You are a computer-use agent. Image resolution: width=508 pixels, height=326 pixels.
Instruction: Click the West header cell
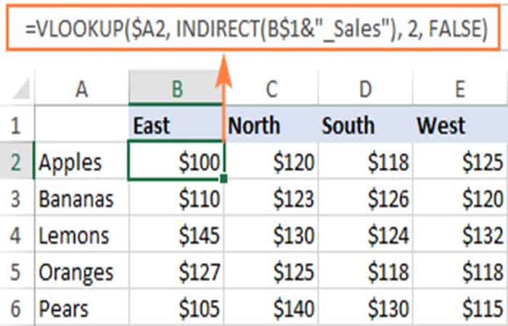click(459, 125)
